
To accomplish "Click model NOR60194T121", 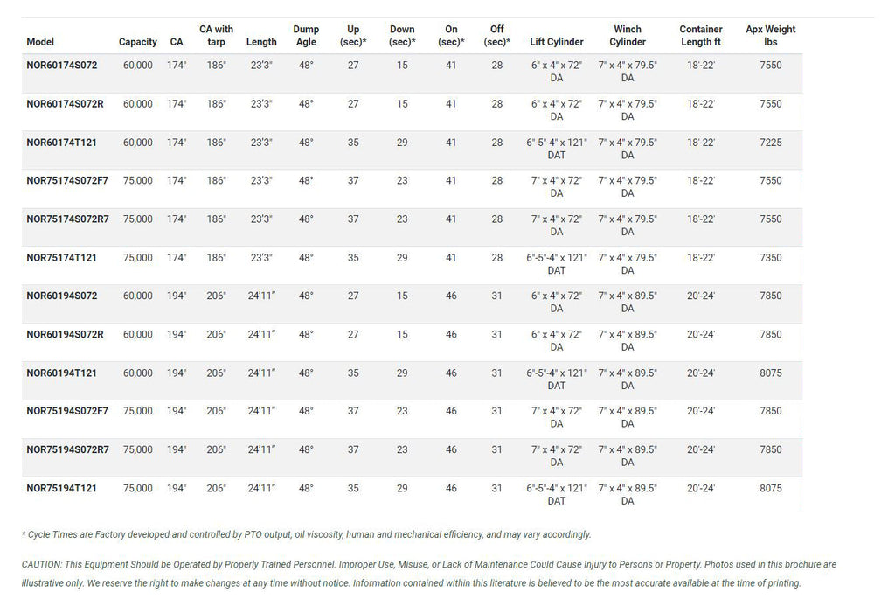I will tap(62, 373).
